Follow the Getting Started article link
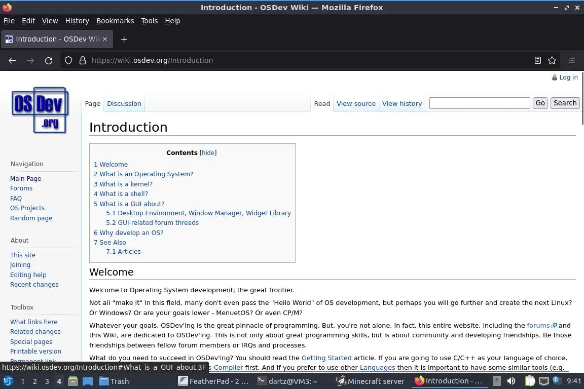Image resolution: width=584 pixels, height=389 pixels. click(x=326, y=358)
